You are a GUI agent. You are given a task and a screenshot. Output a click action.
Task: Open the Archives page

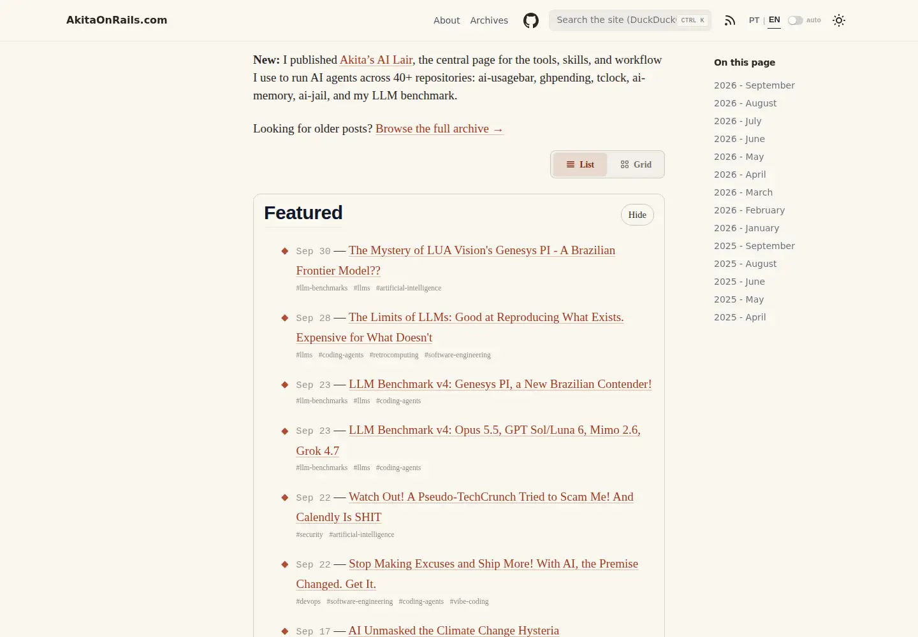click(489, 20)
